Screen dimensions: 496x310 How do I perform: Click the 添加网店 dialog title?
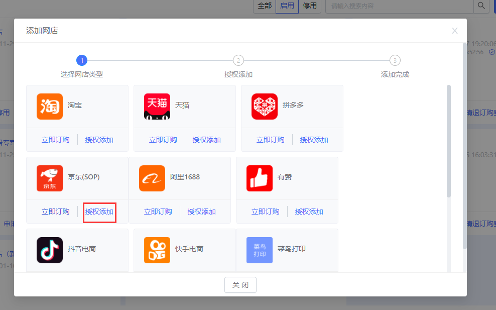[x=42, y=31]
